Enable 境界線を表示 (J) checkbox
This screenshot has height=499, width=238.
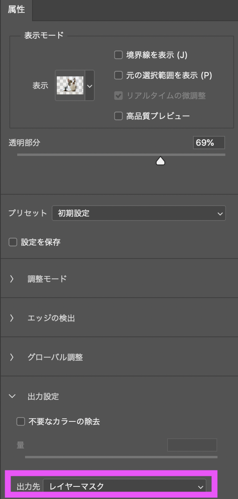point(118,55)
